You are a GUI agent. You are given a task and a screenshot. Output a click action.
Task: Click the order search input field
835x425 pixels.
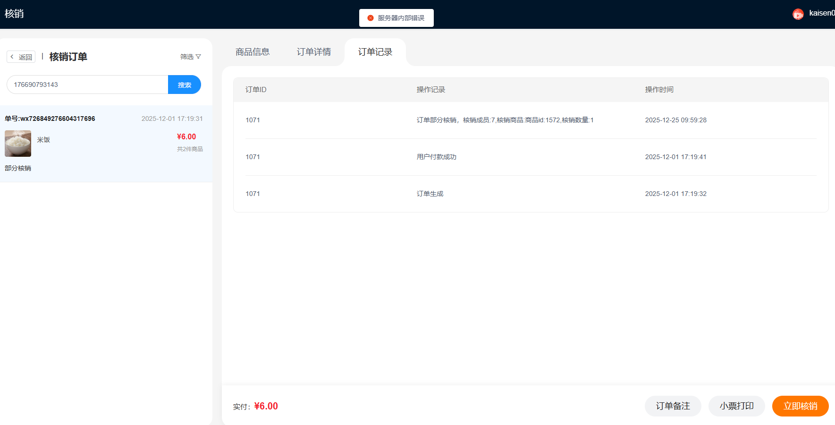[87, 85]
